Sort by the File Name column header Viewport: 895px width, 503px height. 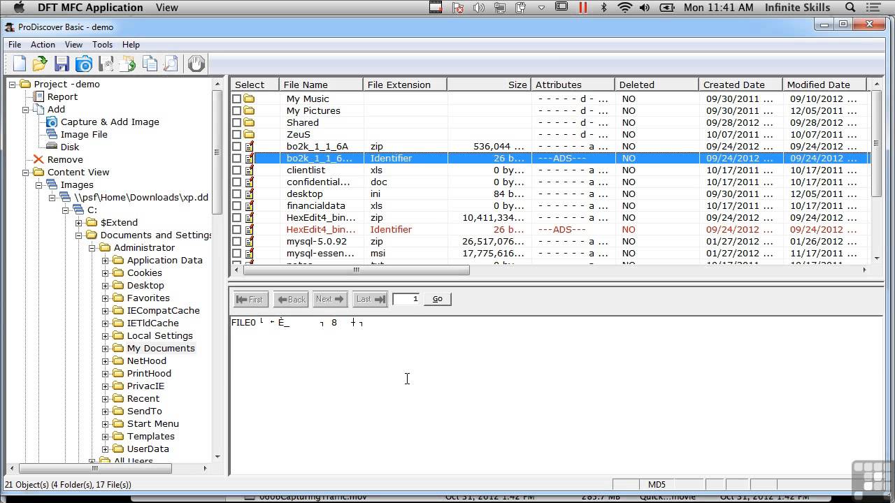(321, 85)
